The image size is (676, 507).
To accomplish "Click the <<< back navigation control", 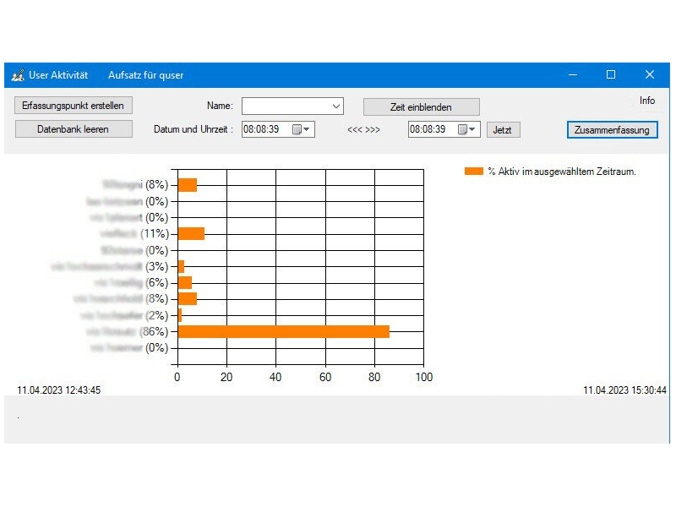I will [354, 129].
